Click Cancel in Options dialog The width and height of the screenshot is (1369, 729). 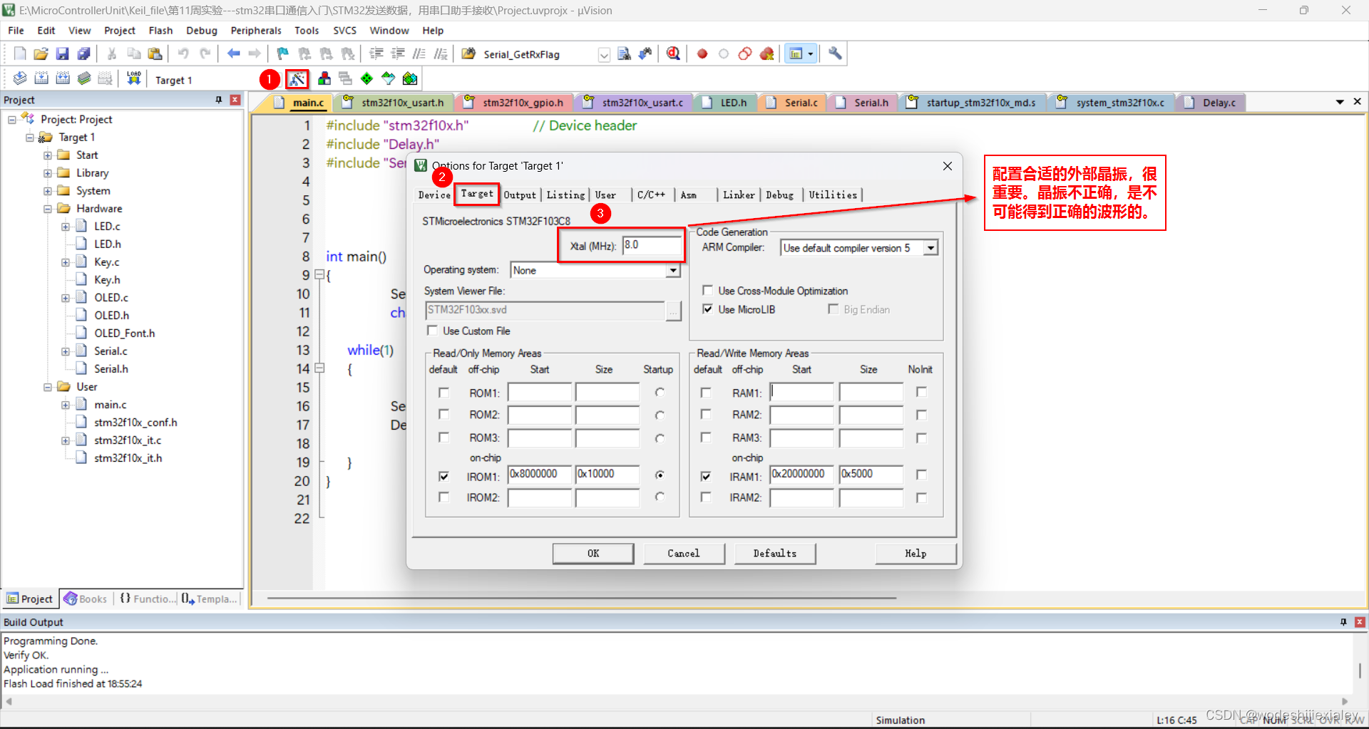[684, 553]
